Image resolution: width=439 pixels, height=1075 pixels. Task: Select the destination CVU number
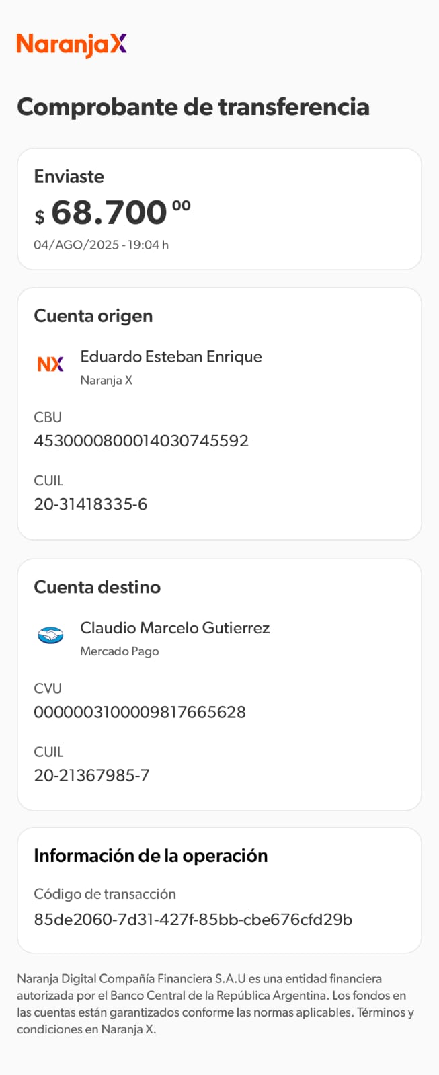(x=140, y=712)
